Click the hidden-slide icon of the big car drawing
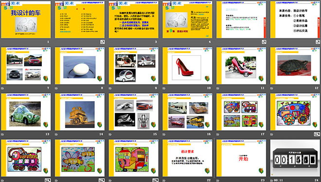The height and width of the screenshot is (182, 321). coord(317,134)
